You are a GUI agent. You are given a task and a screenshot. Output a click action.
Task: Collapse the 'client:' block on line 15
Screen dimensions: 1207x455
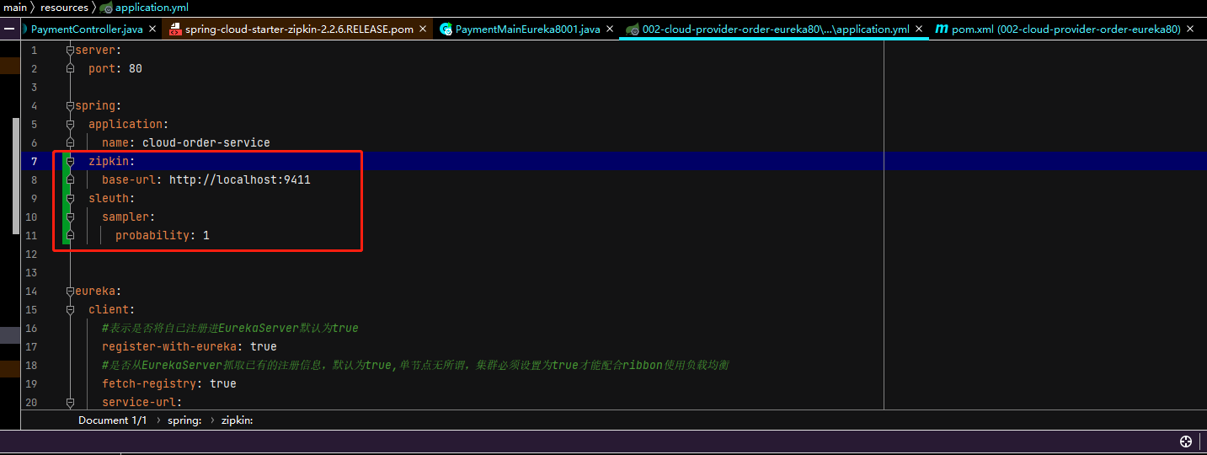pyautogui.click(x=71, y=310)
